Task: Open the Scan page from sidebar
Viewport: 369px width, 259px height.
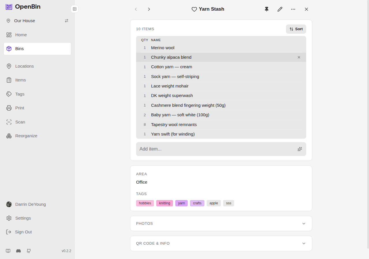Action: coord(20,122)
